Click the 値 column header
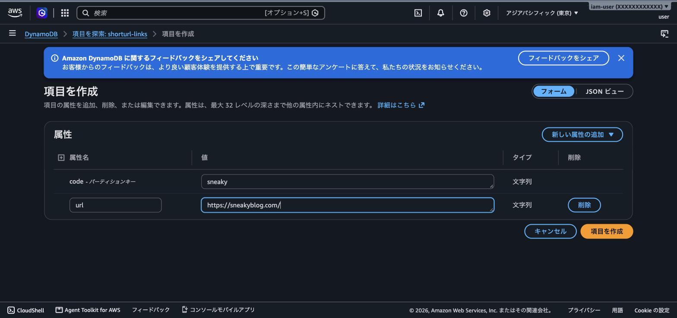 click(x=204, y=158)
